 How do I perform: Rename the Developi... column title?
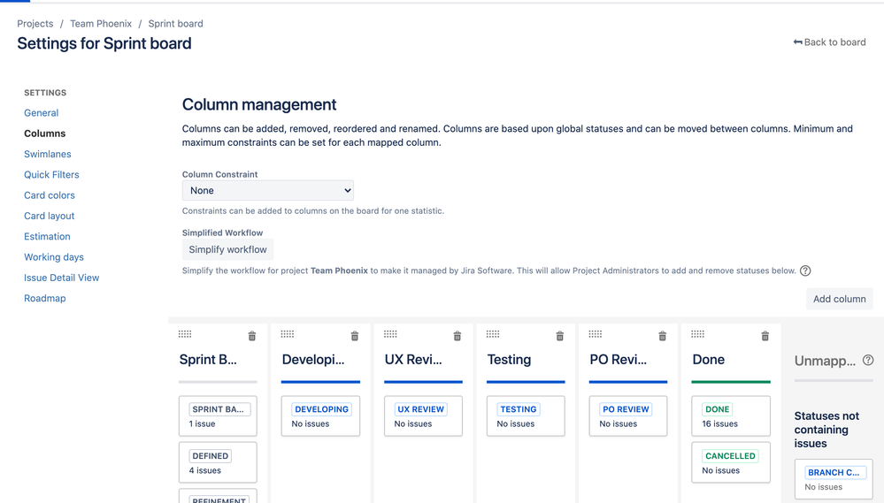tap(313, 360)
